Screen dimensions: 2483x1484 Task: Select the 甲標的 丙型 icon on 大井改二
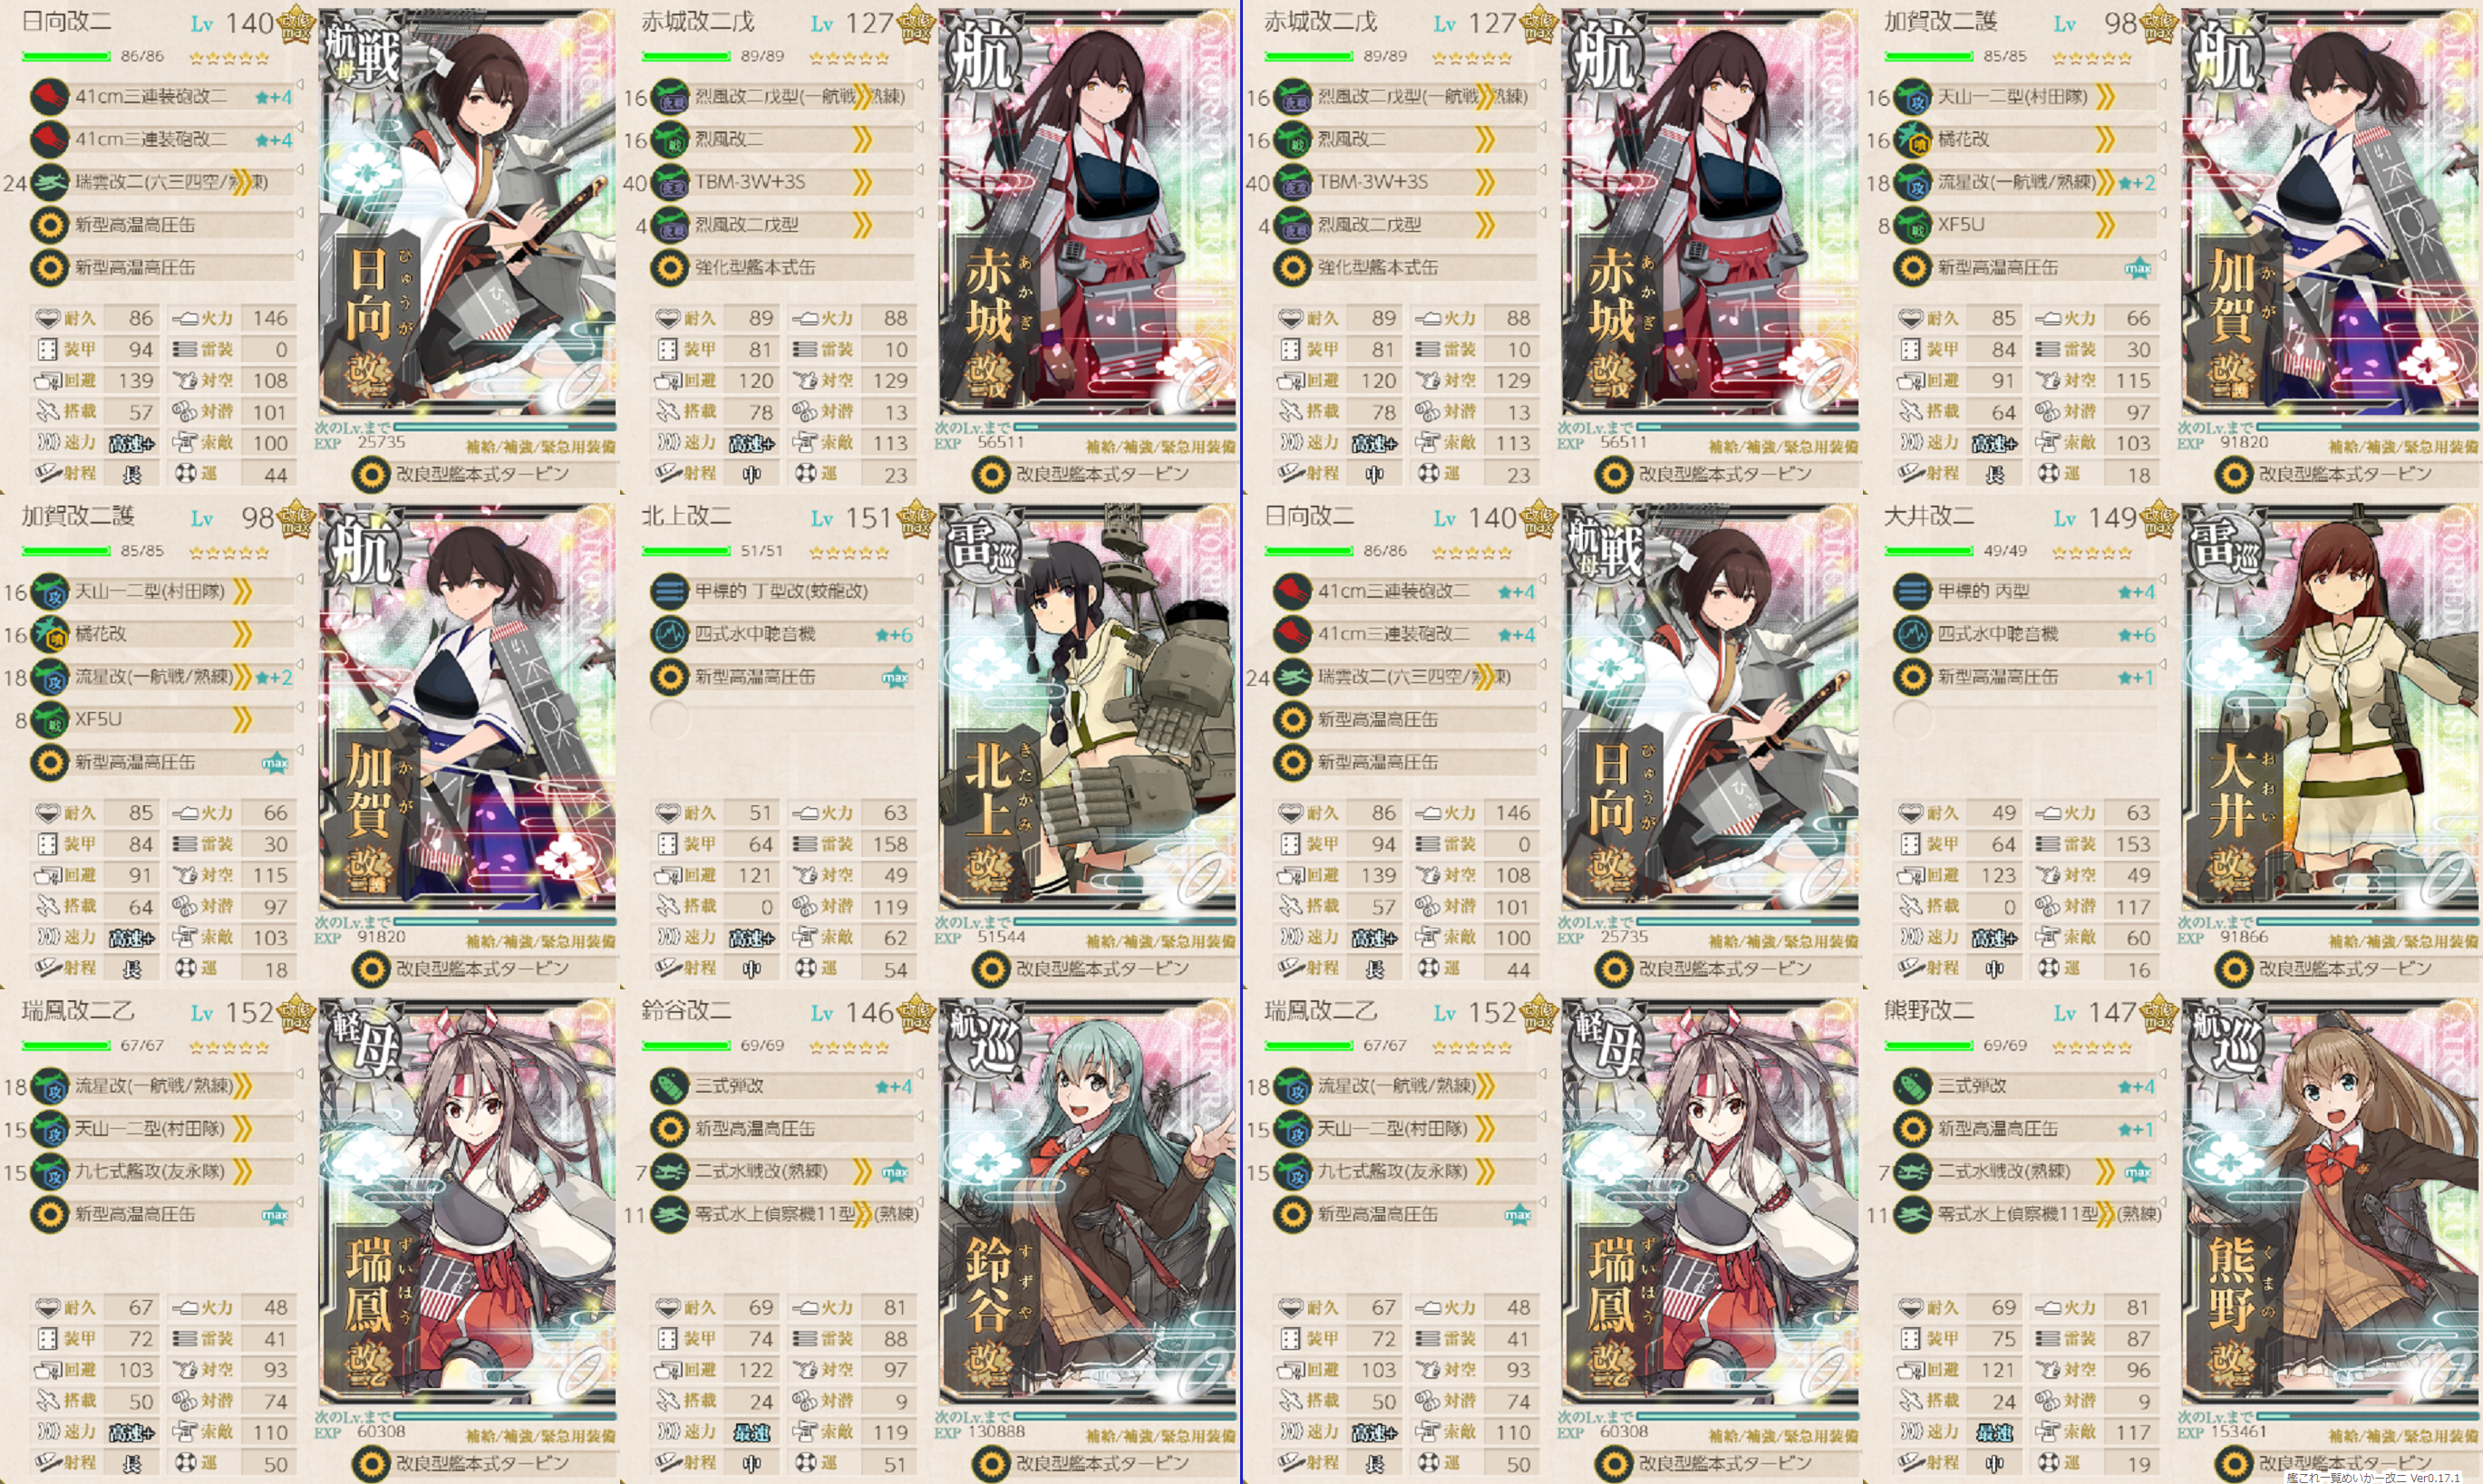coord(1911,591)
